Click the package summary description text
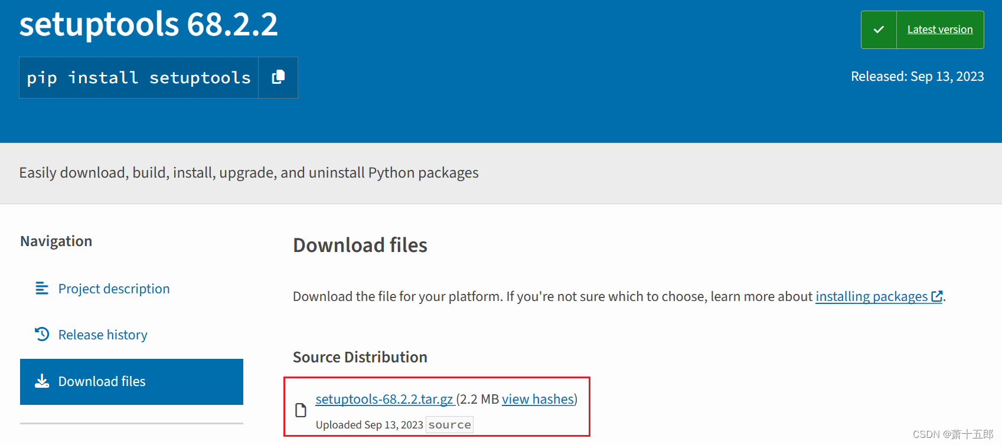This screenshot has height=445, width=1002. coord(249,172)
